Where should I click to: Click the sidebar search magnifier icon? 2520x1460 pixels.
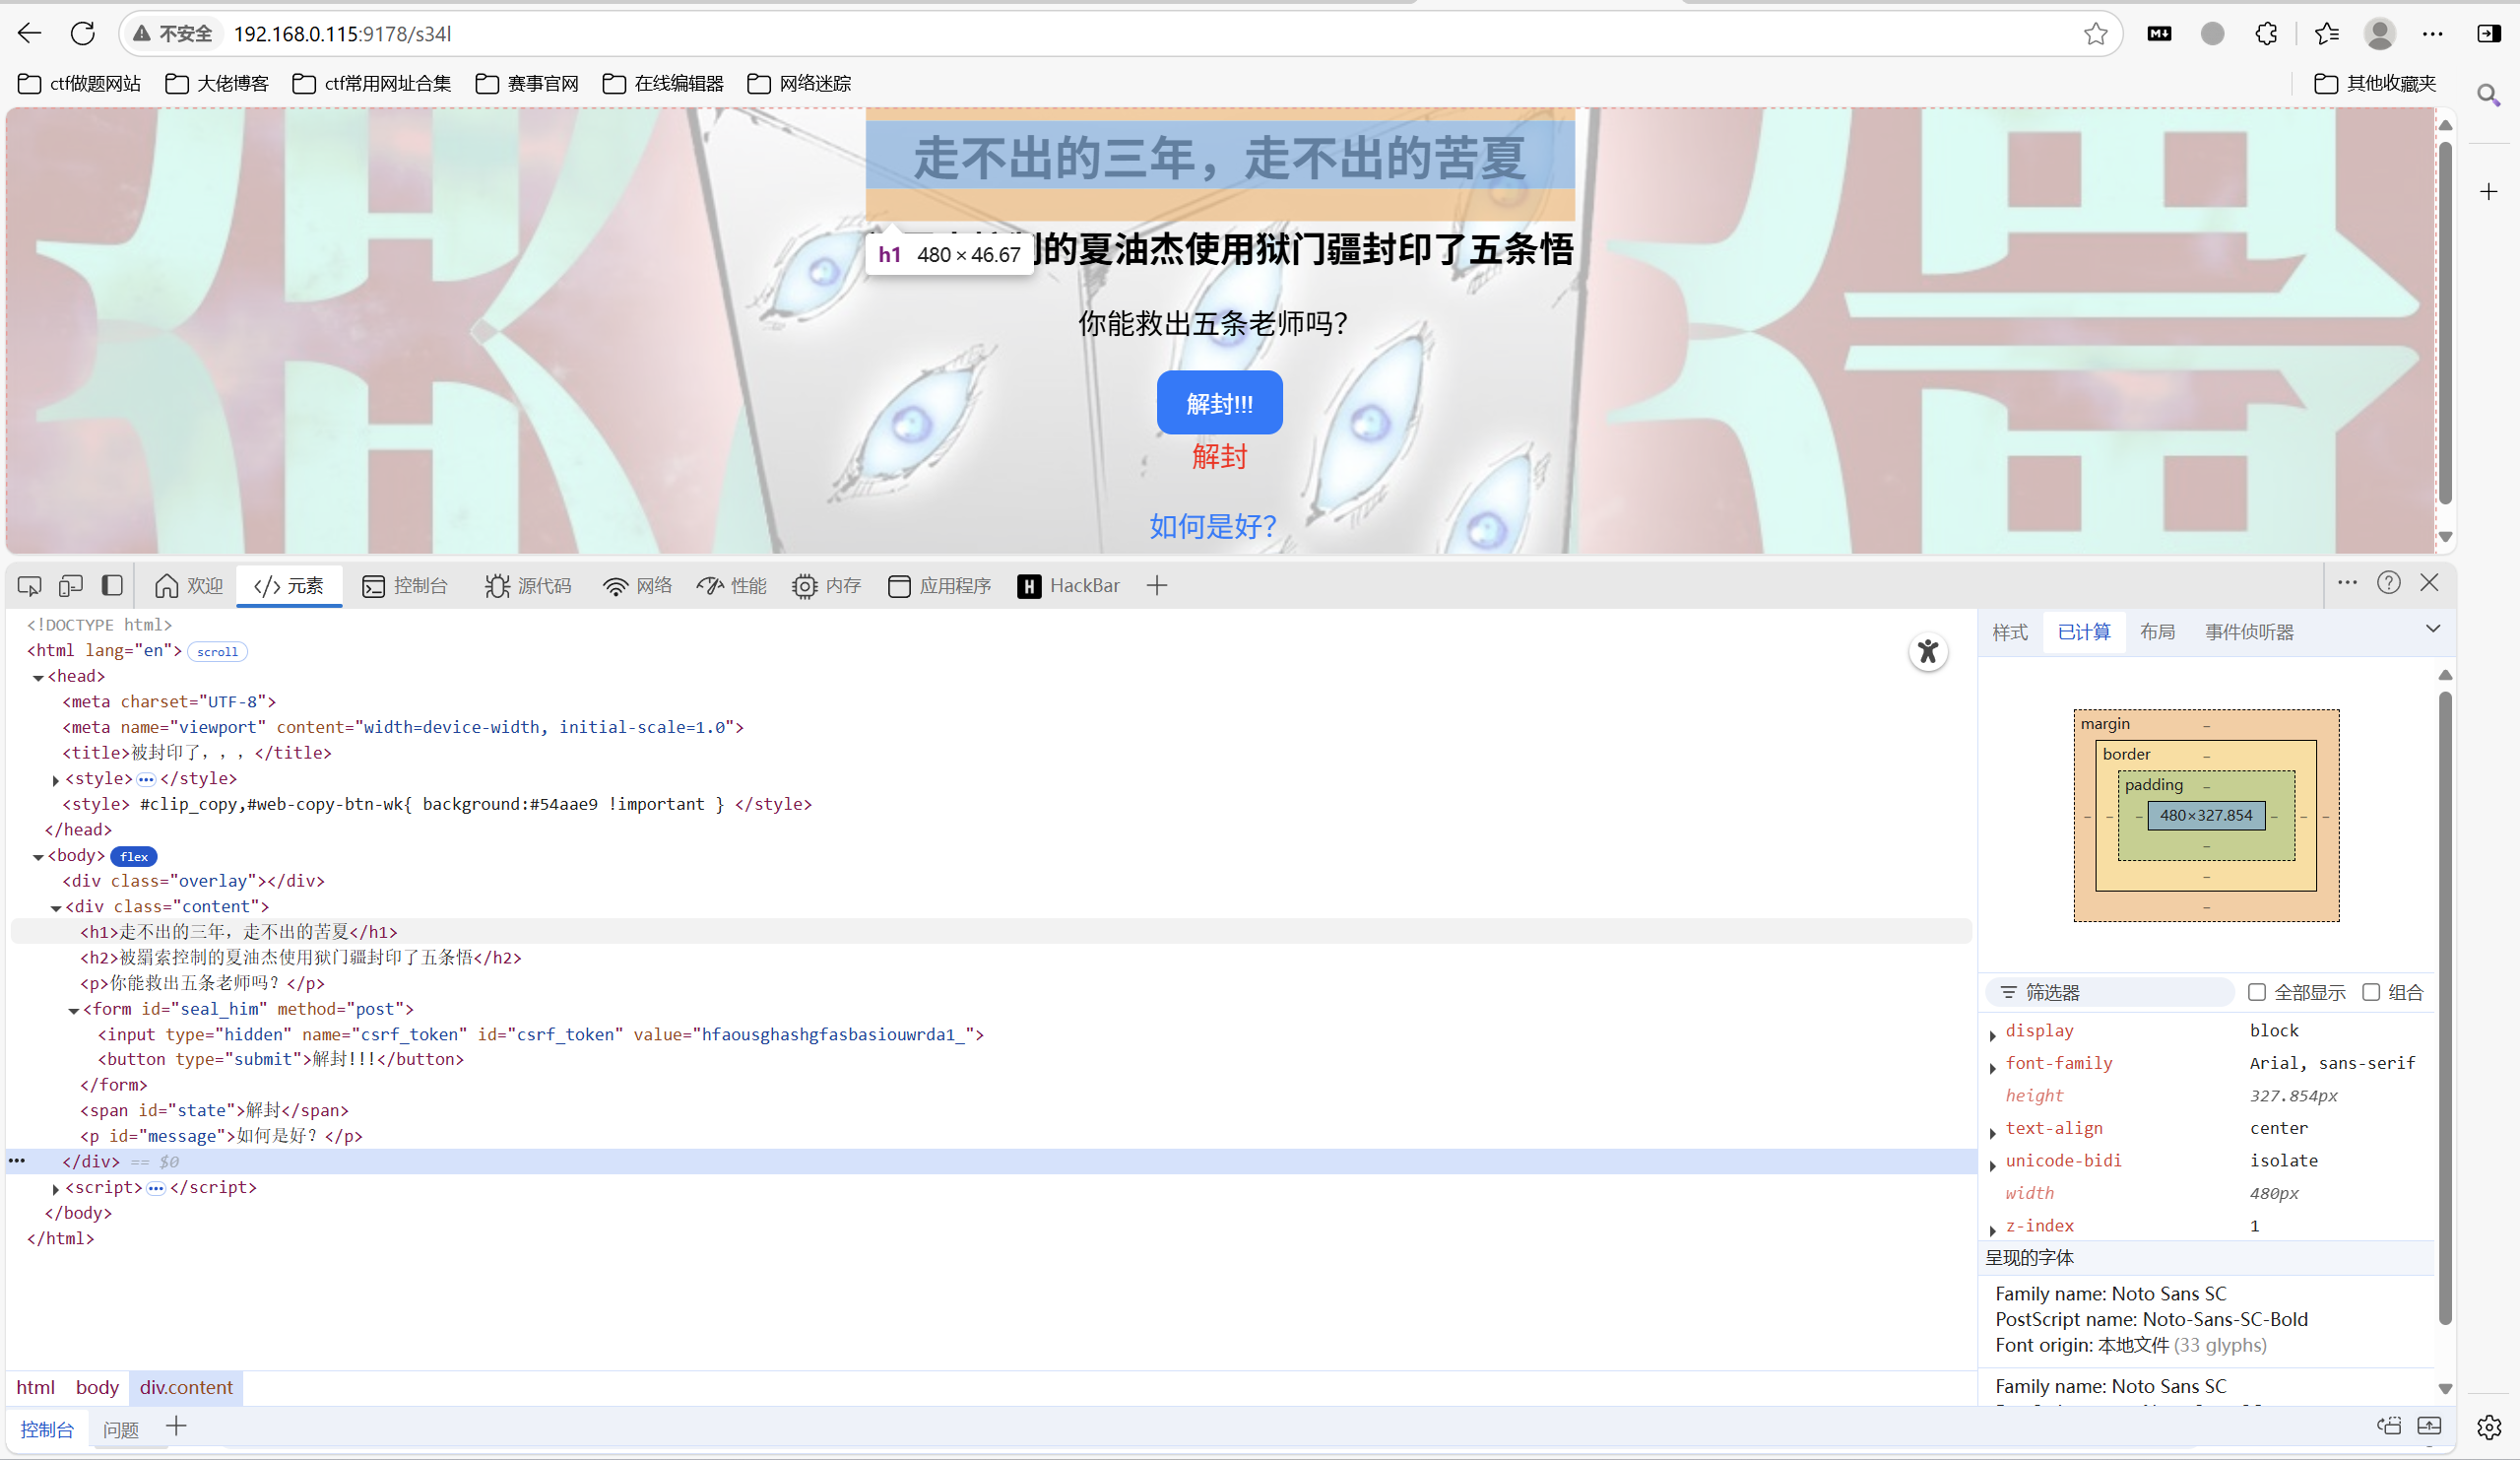[x=2489, y=95]
